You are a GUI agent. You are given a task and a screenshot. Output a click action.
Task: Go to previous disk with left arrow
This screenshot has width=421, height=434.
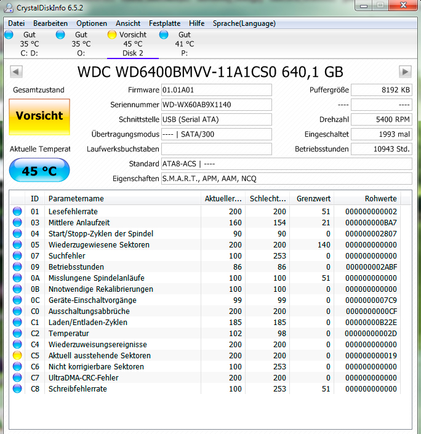[16, 72]
